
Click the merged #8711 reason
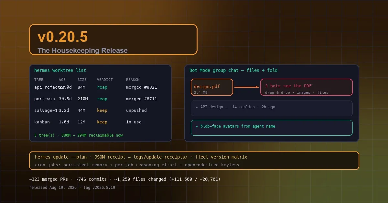(x=142, y=99)
